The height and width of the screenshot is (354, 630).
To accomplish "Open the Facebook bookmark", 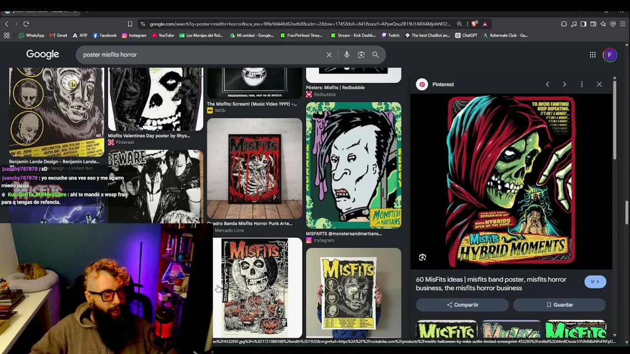I will point(104,35).
